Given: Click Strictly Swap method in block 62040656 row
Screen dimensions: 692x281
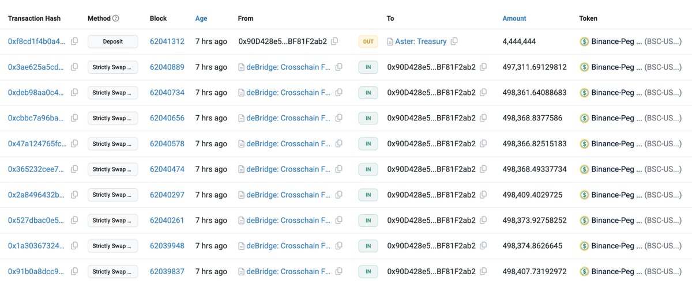Looking at the screenshot, I should coord(113,118).
